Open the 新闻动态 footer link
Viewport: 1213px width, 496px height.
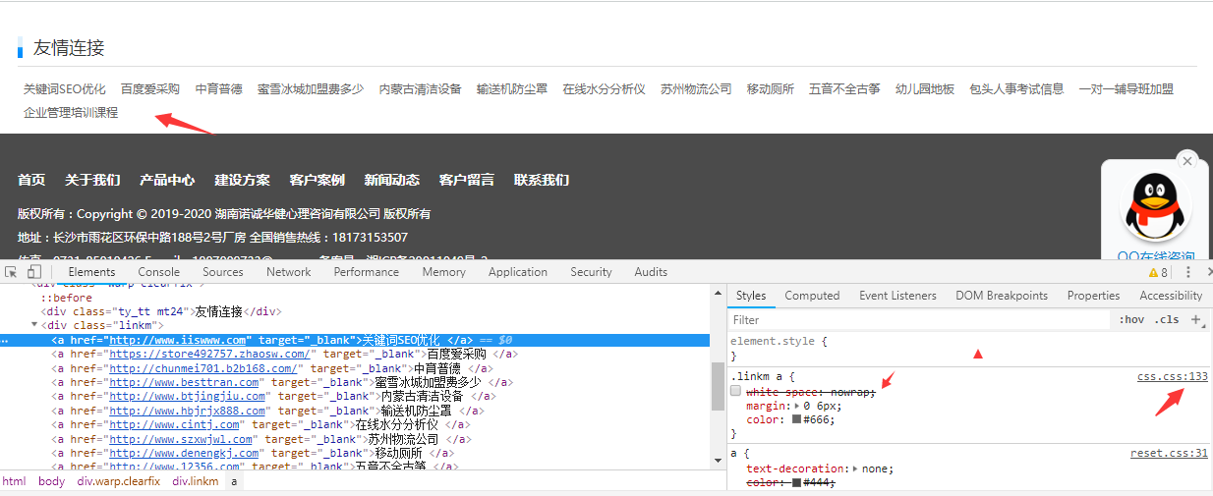(392, 180)
